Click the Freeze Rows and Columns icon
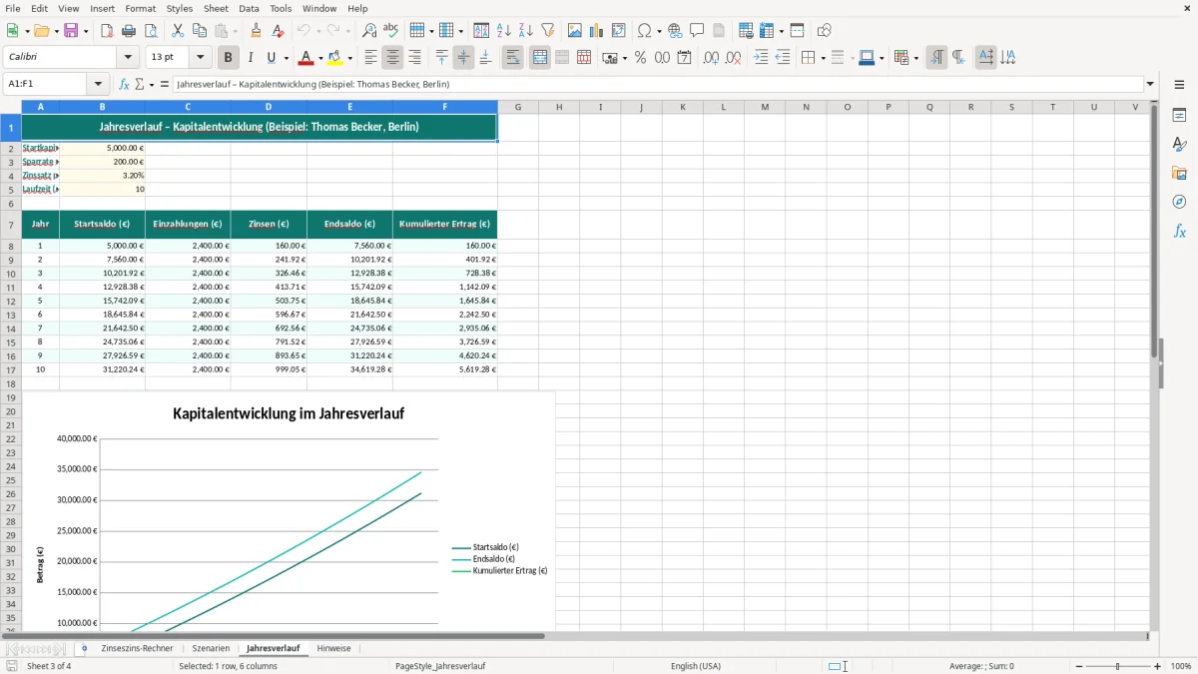This screenshot has width=1198, height=674. (x=768, y=31)
